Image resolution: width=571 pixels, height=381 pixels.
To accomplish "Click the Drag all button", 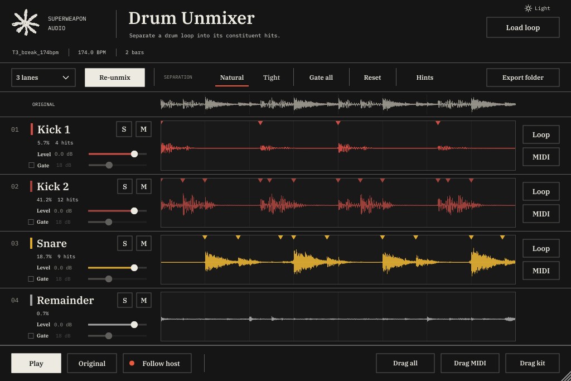I will point(405,363).
